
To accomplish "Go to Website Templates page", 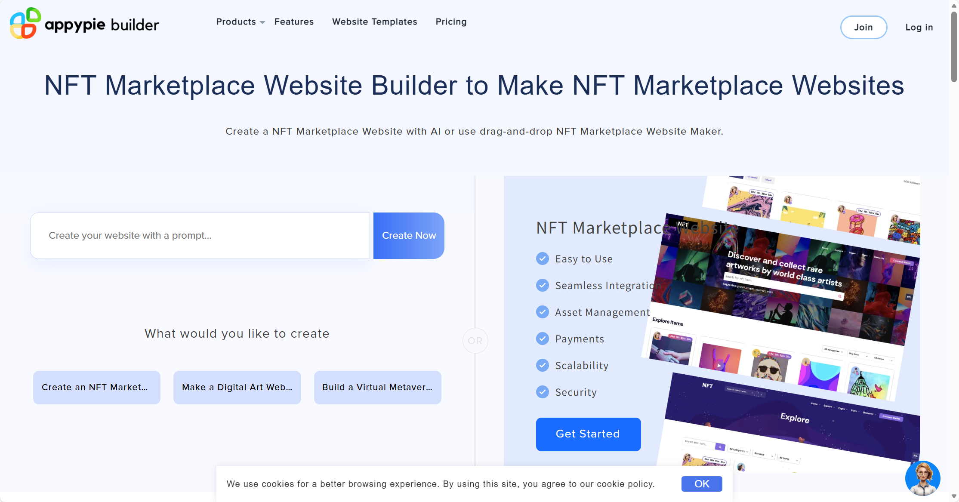I will coord(374,22).
